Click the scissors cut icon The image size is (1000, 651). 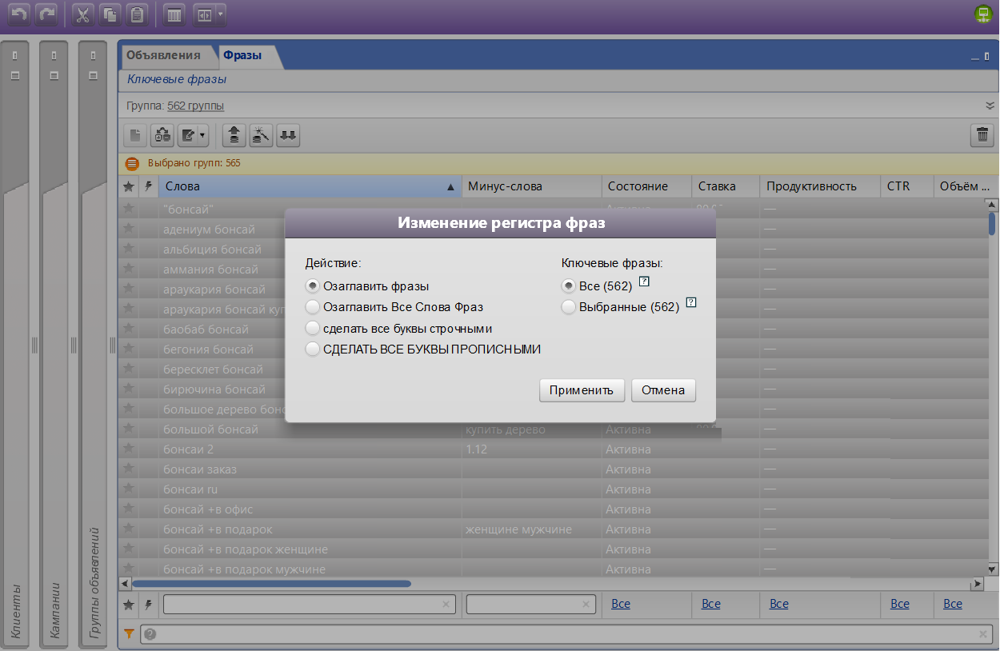82,15
